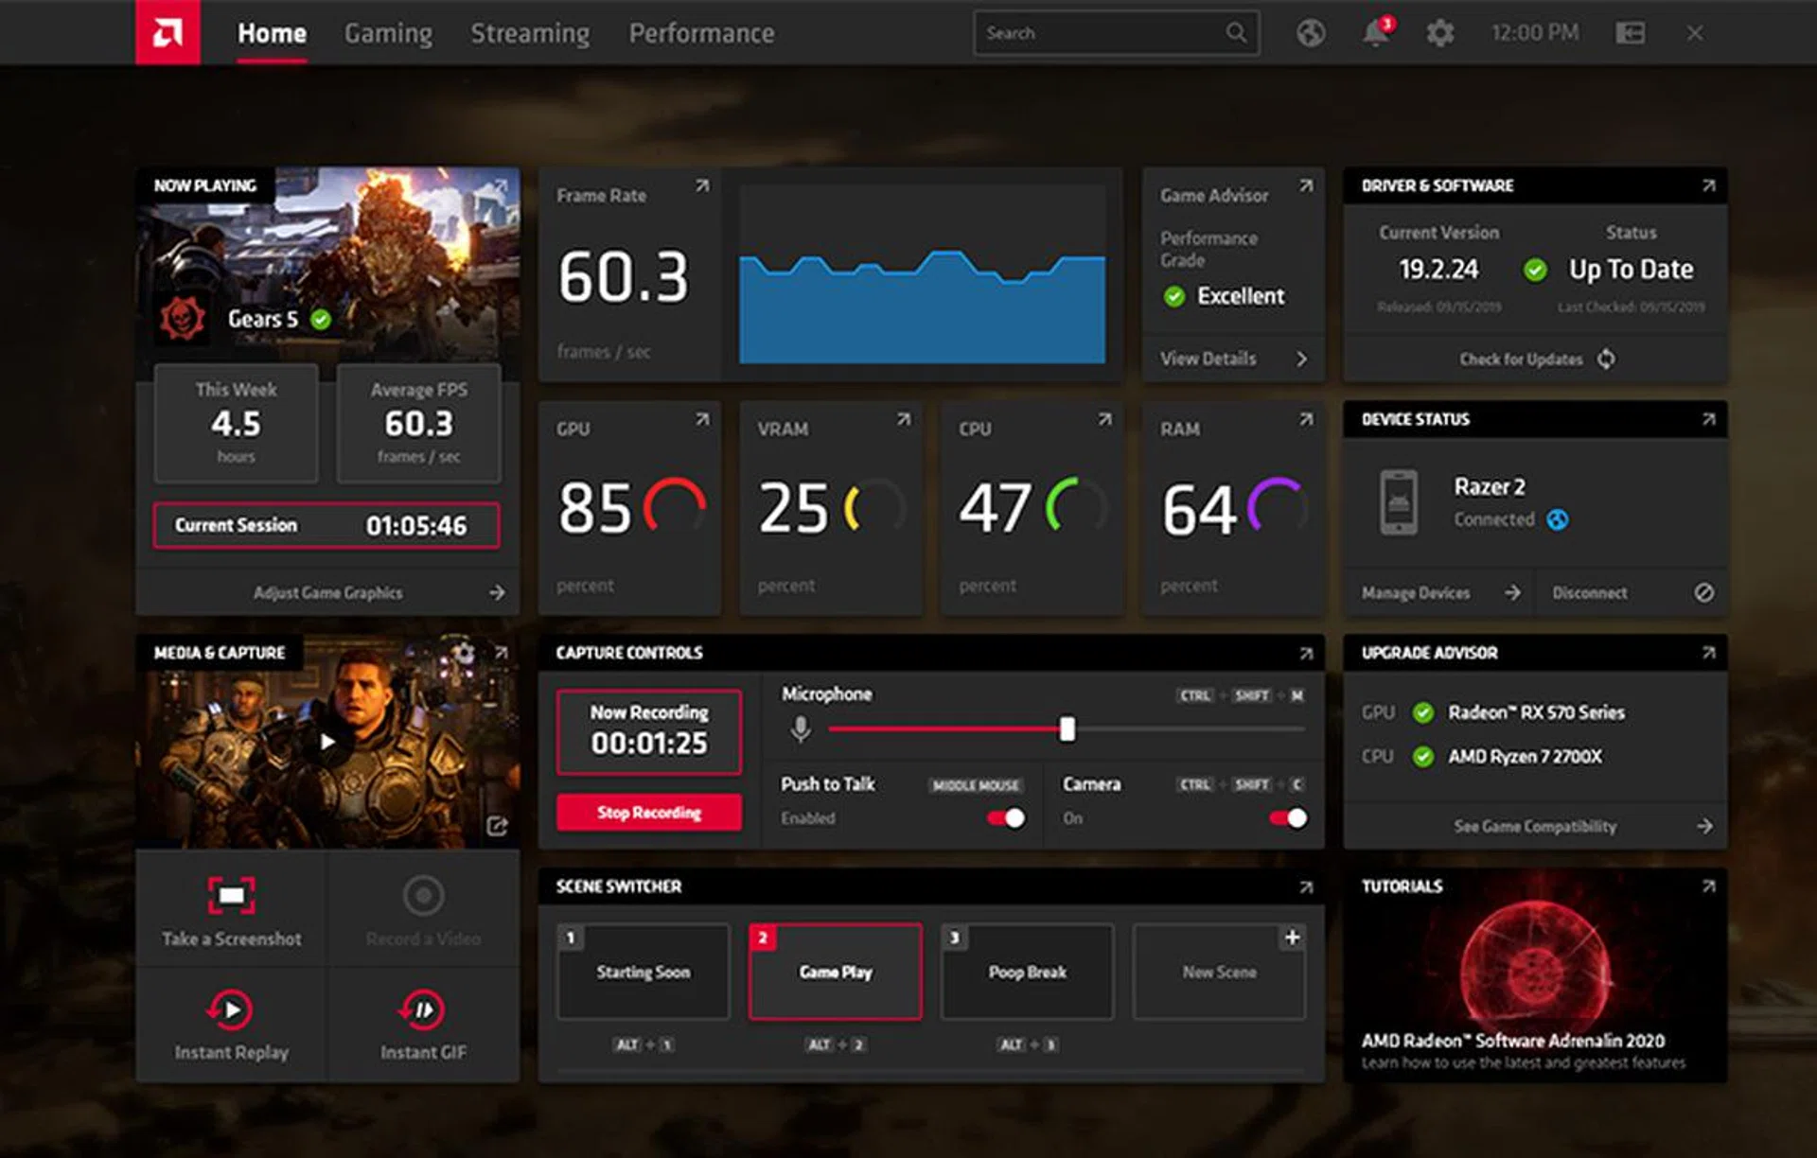Expand the Scene Switcher panel
This screenshot has height=1158, width=1817.
pos(1306,887)
